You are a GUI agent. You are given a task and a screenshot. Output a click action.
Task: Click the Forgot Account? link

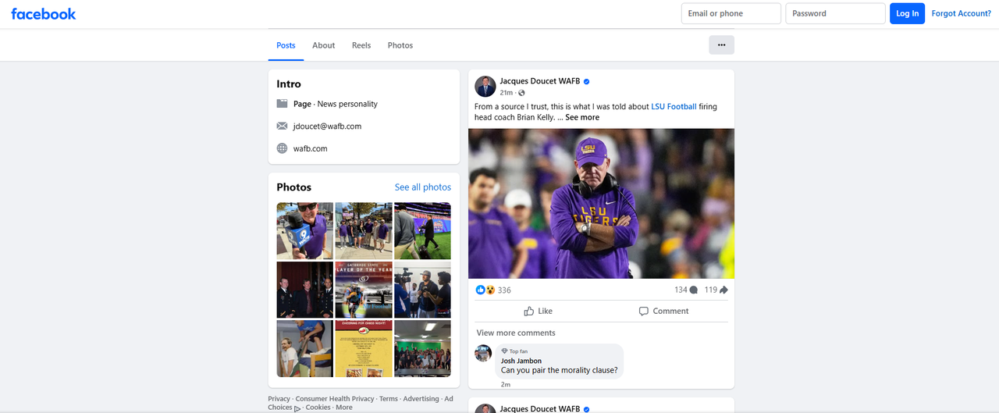coord(962,13)
